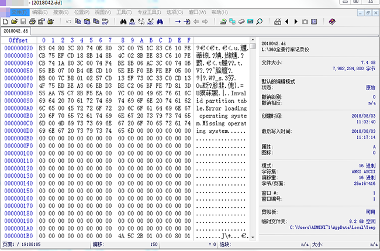Image resolution: width=380 pixels, height=251 pixels.
Task: Click the Offset column header
Action: pyautogui.click(x=18, y=40)
